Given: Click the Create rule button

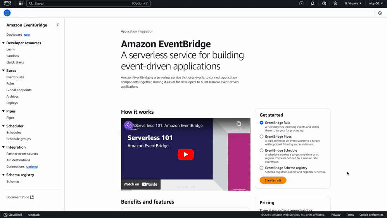Looking at the screenshot, I should pyautogui.click(x=273, y=180).
